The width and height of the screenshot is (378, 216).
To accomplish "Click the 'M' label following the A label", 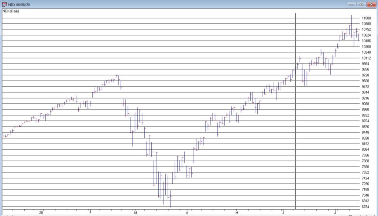I will [x=237, y=213].
